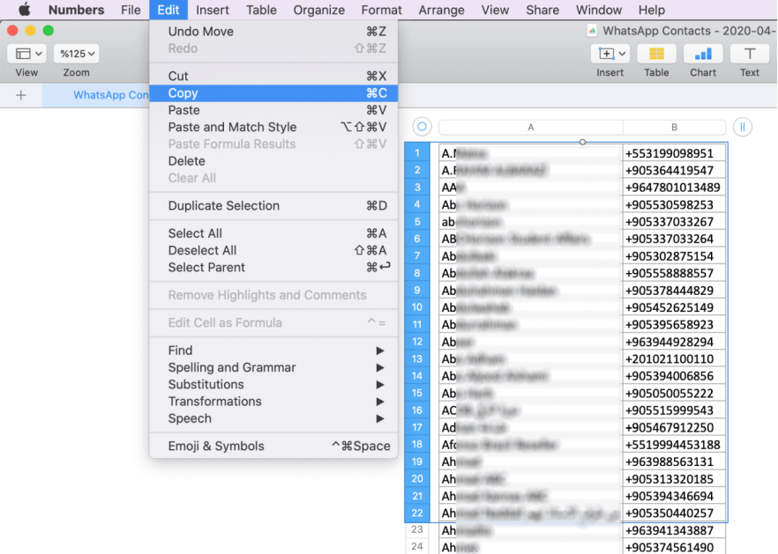Choose Copy from the Edit menu

(273, 93)
